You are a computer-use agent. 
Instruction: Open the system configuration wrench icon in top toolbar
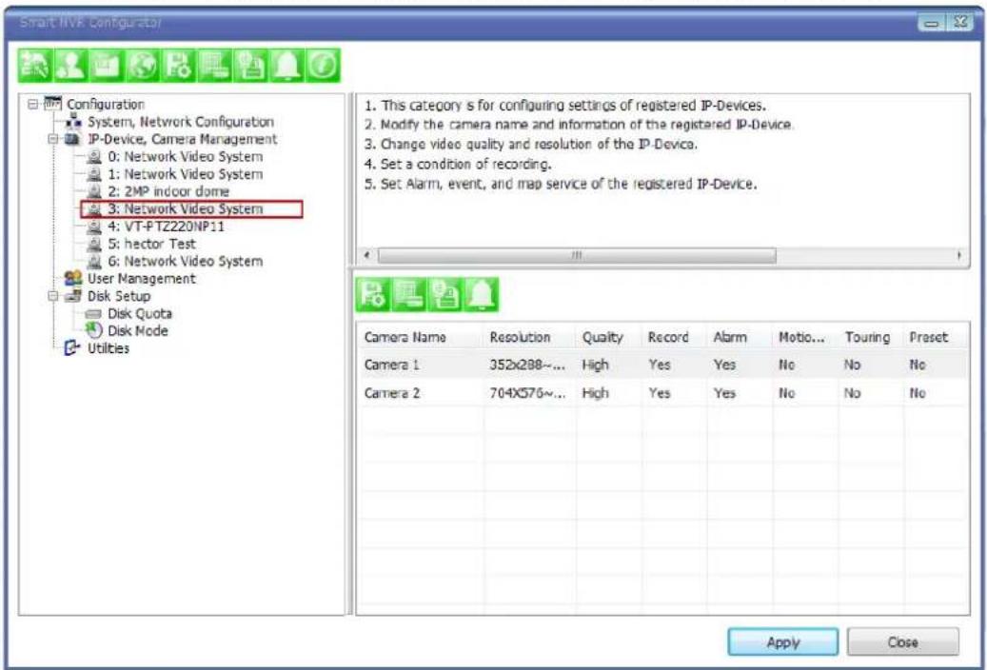[34, 66]
